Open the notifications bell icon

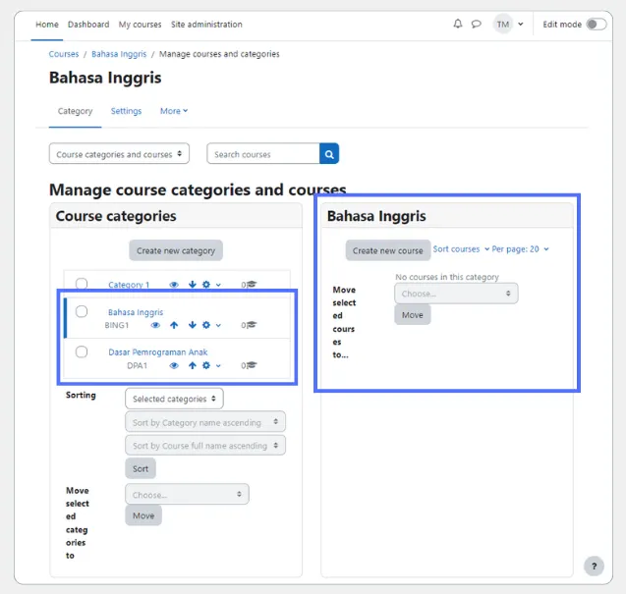(x=458, y=24)
